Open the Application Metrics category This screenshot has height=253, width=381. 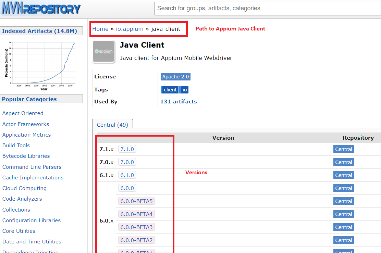tap(26, 135)
